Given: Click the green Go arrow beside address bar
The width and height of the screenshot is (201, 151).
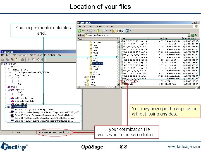Looking at the screenshot, I should pos(192,35).
